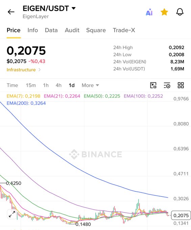Click the EMA(200): 0,3264 indicator label
191x230 pixels.
[26, 103]
